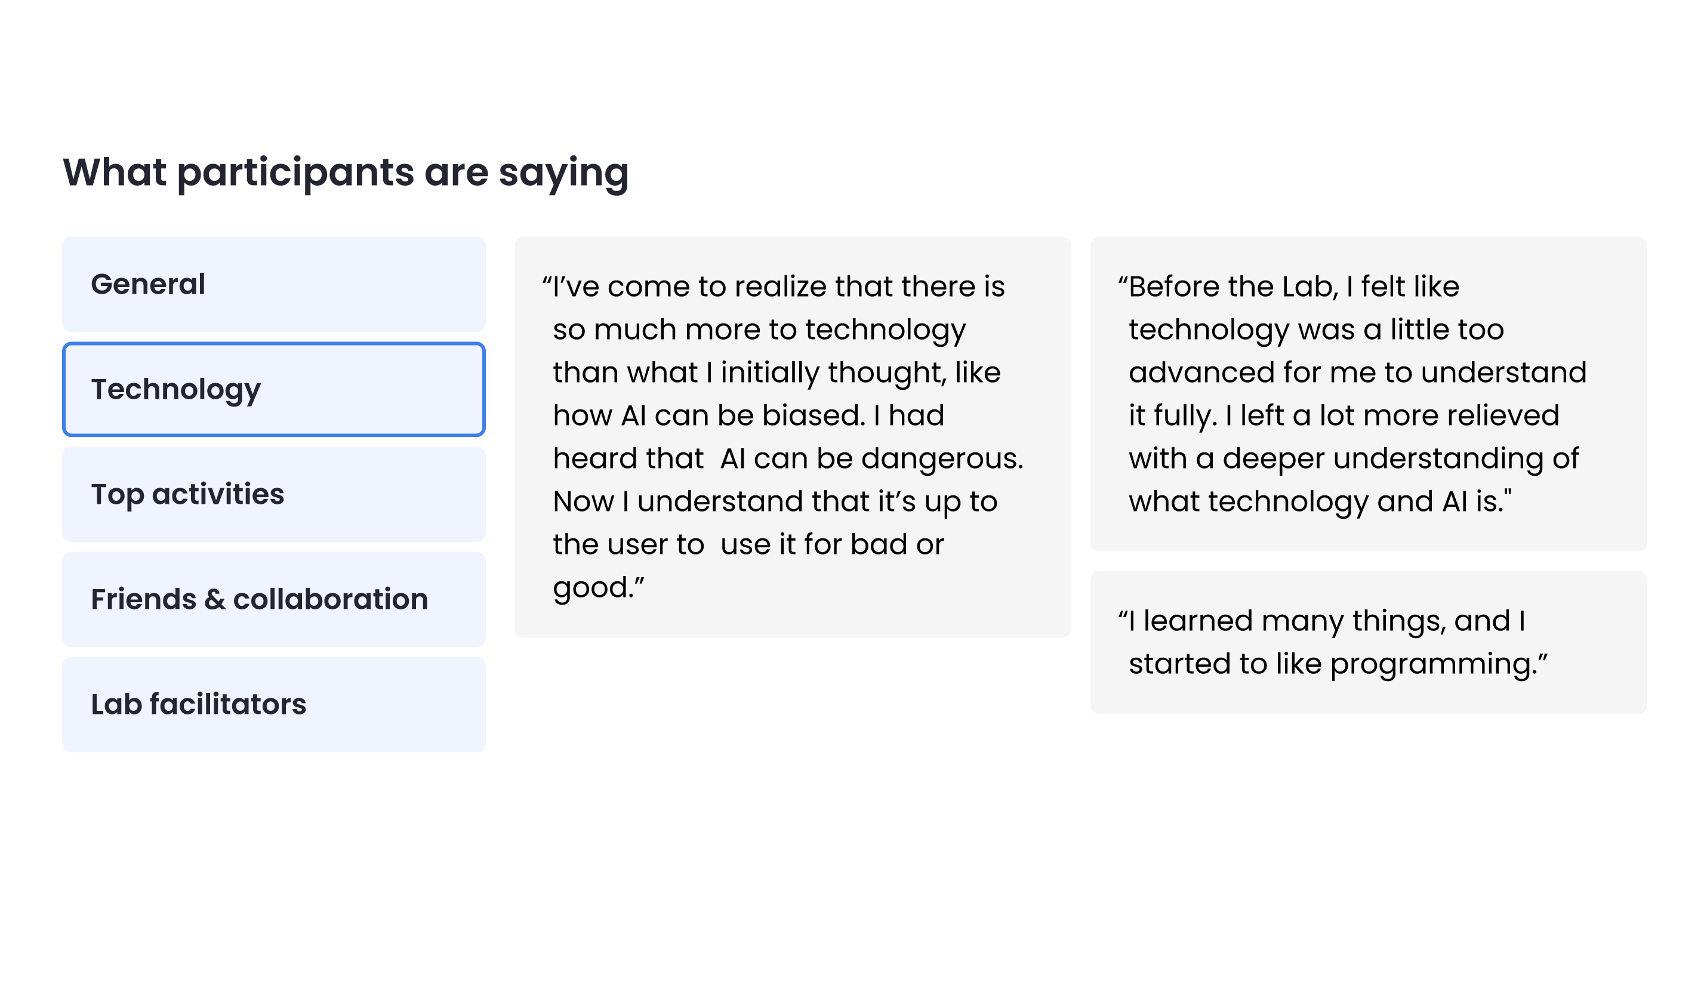Viewport: 1707px width, 992px height.
Task: Click the 'What participants are saying' heading
Action: tap(346, 172)
